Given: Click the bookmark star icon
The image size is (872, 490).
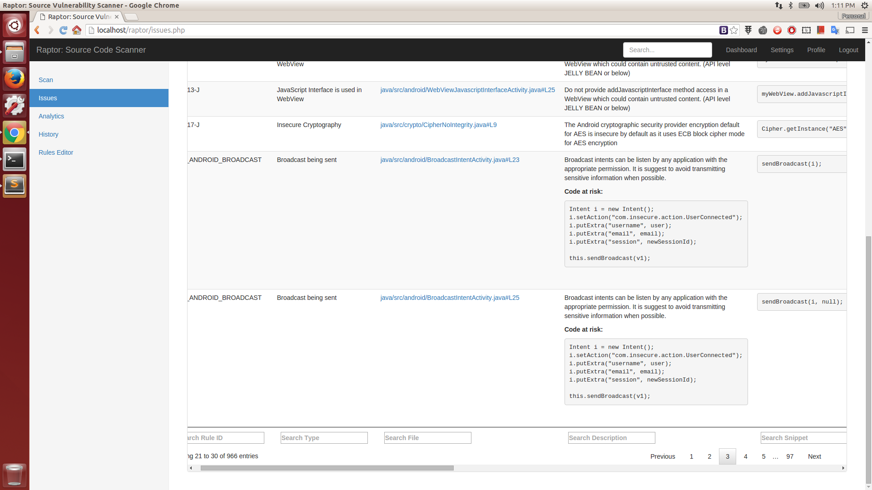Looking at the screenshot, I should click(734, 30).
